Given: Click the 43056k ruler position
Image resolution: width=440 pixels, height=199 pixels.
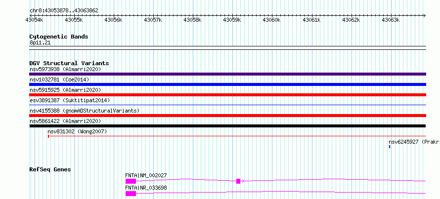Looking at the screenshot, I should pyautogui.click(x=113, y=20).
